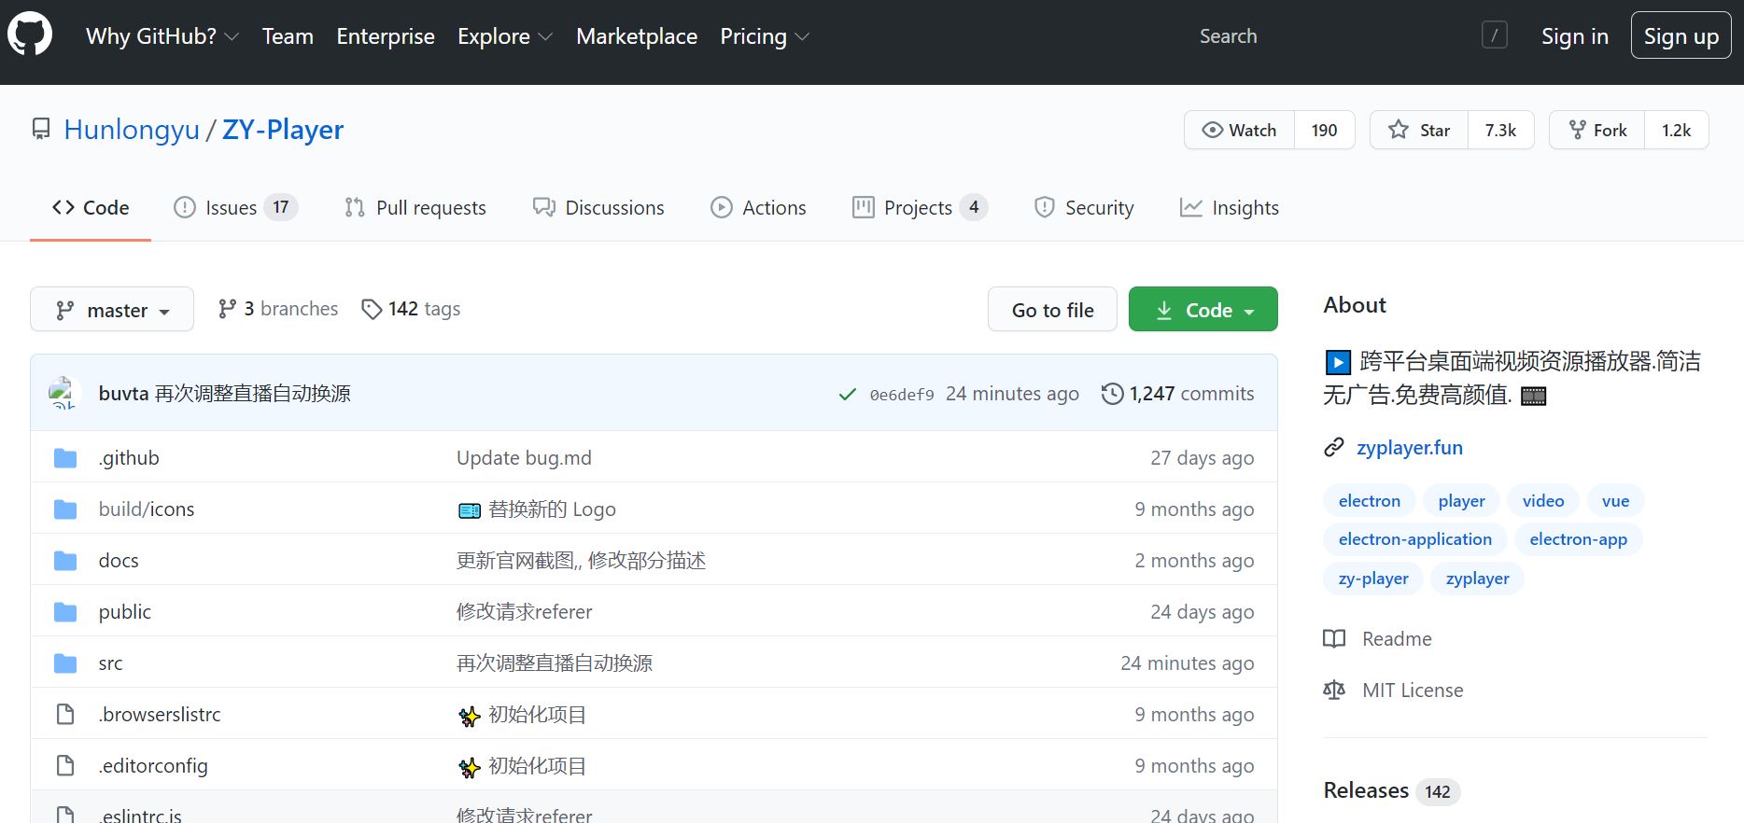Expand the Explore menu
Image resolution: width=1744 pixels, height=823 pixels.
[505, 36]
